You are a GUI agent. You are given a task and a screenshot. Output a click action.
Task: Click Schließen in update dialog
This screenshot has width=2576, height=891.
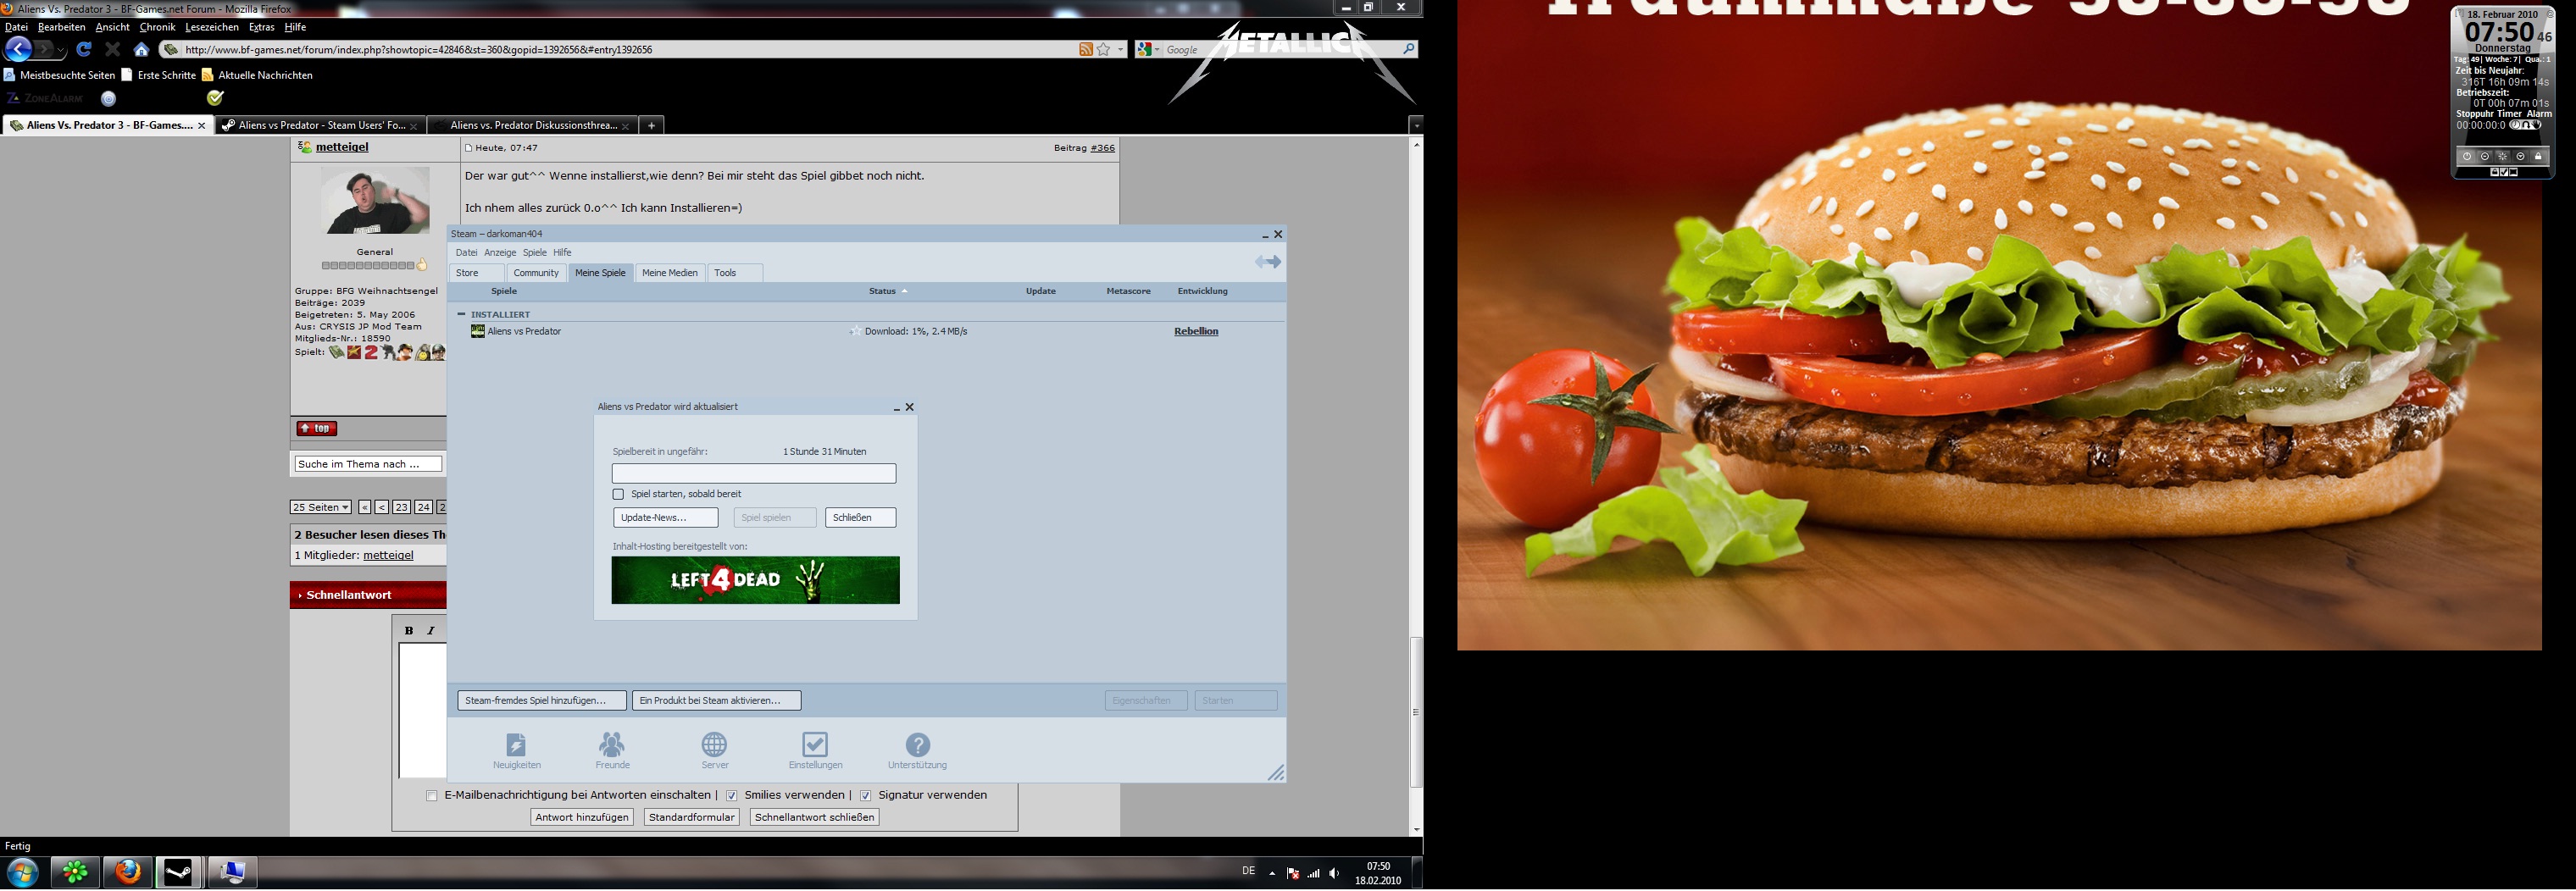click(860, 518)
